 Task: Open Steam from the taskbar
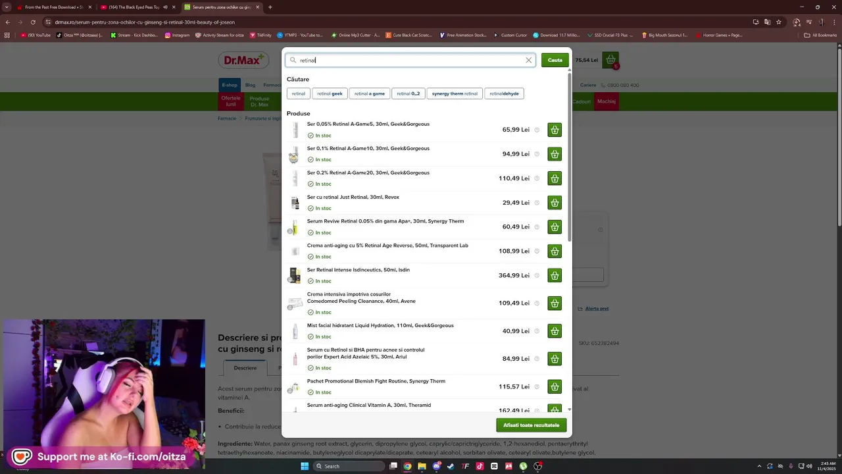pyautogui.click(x=451, y=466)
